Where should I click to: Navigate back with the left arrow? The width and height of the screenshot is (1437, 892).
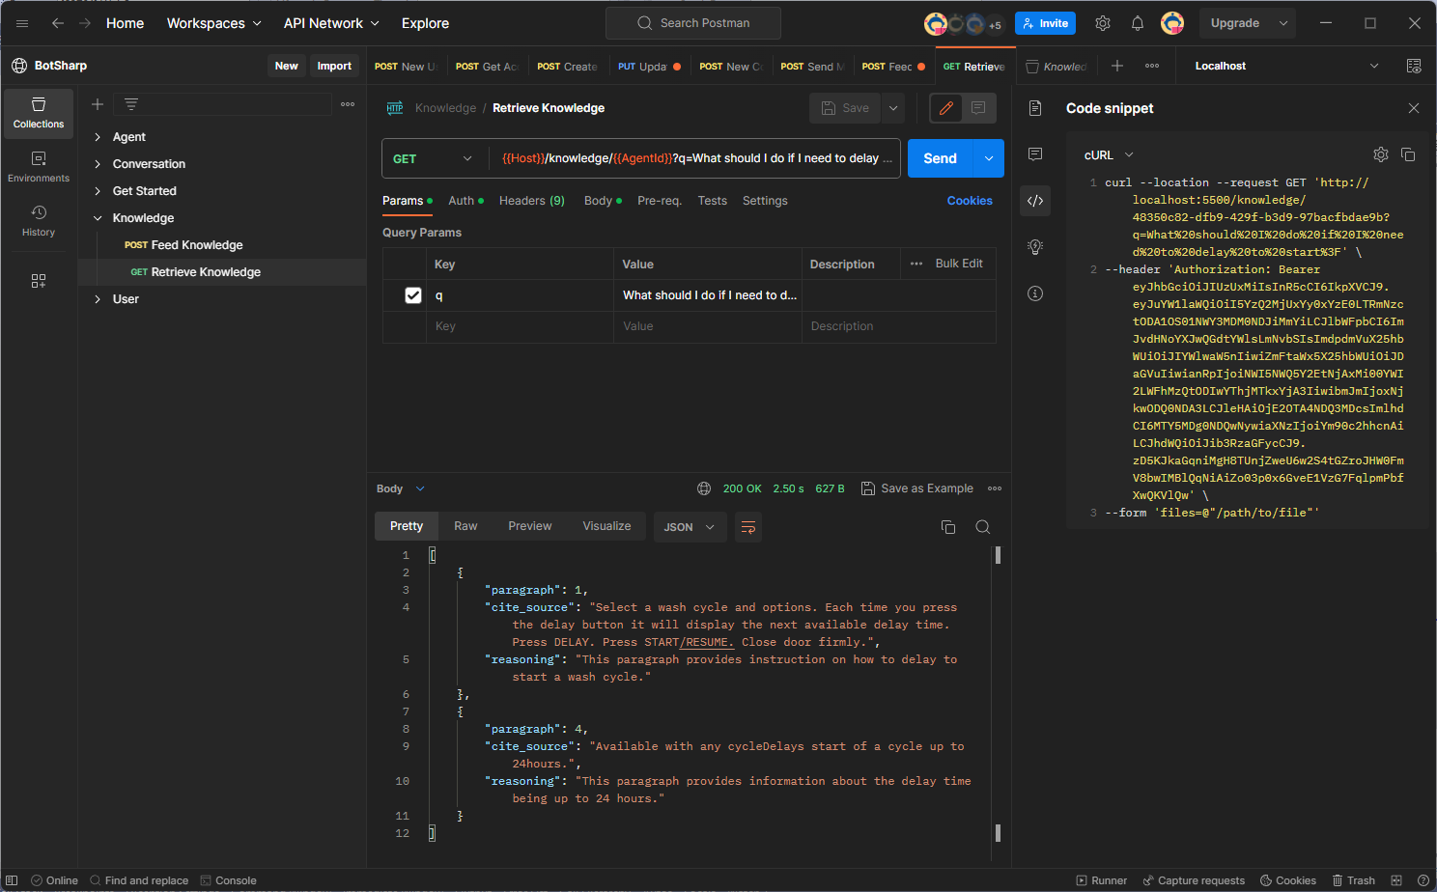tap(58, 23)
